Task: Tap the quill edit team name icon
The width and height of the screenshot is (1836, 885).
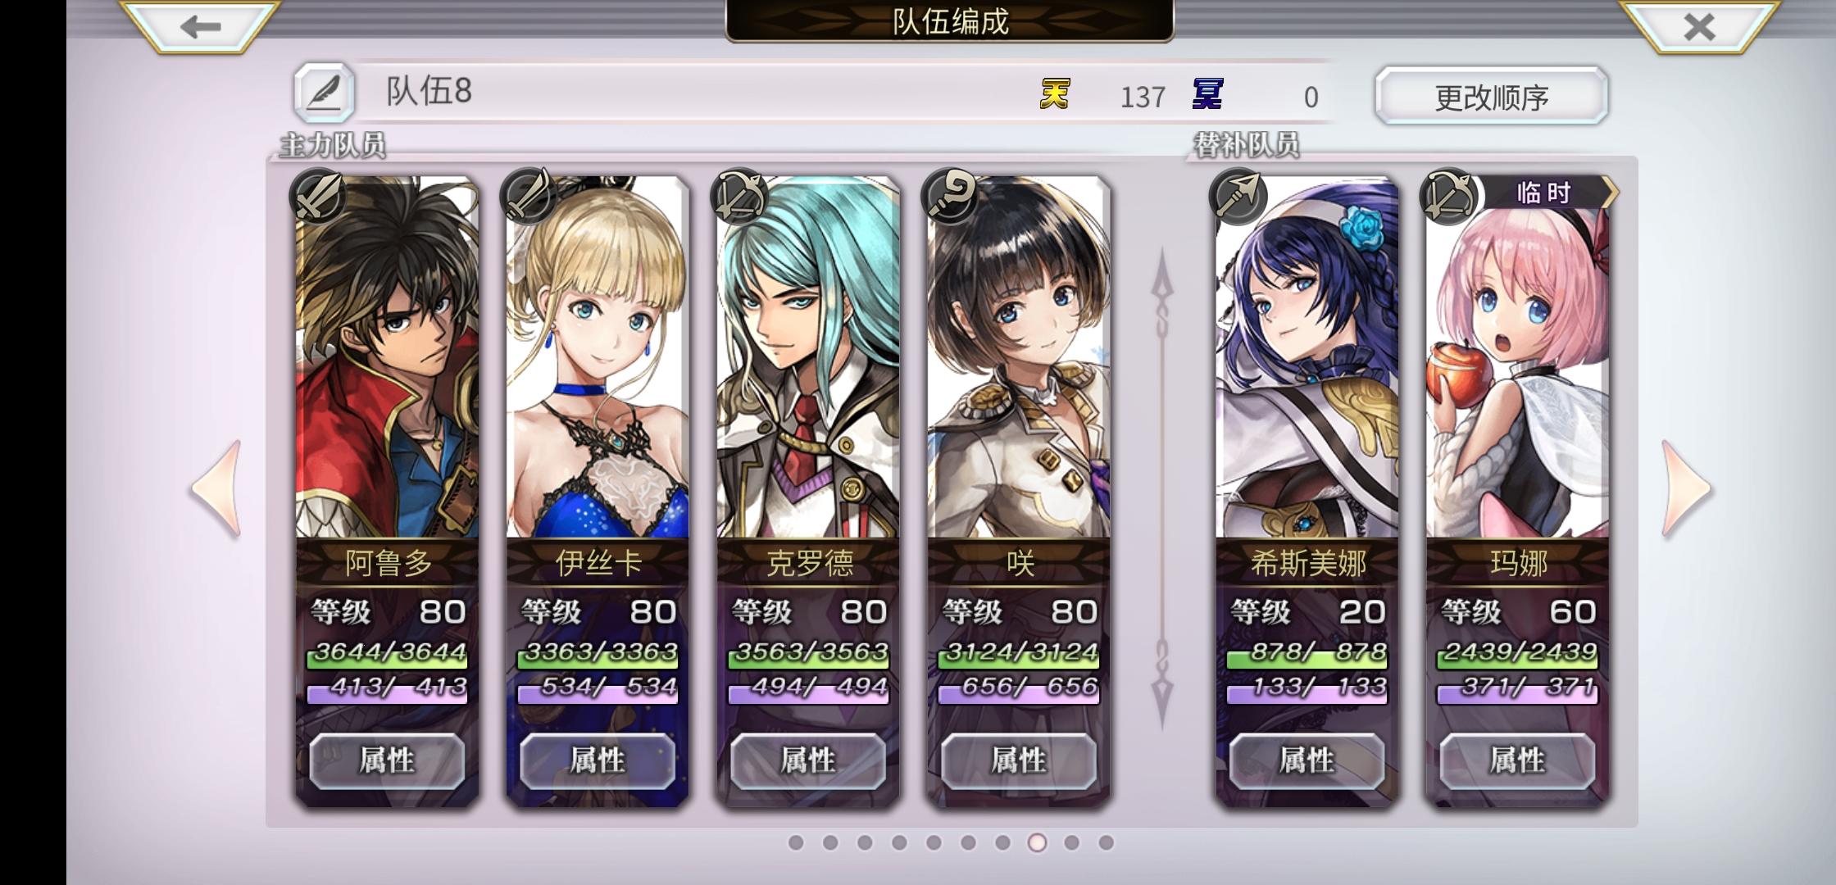Action: tap(324, 93)
